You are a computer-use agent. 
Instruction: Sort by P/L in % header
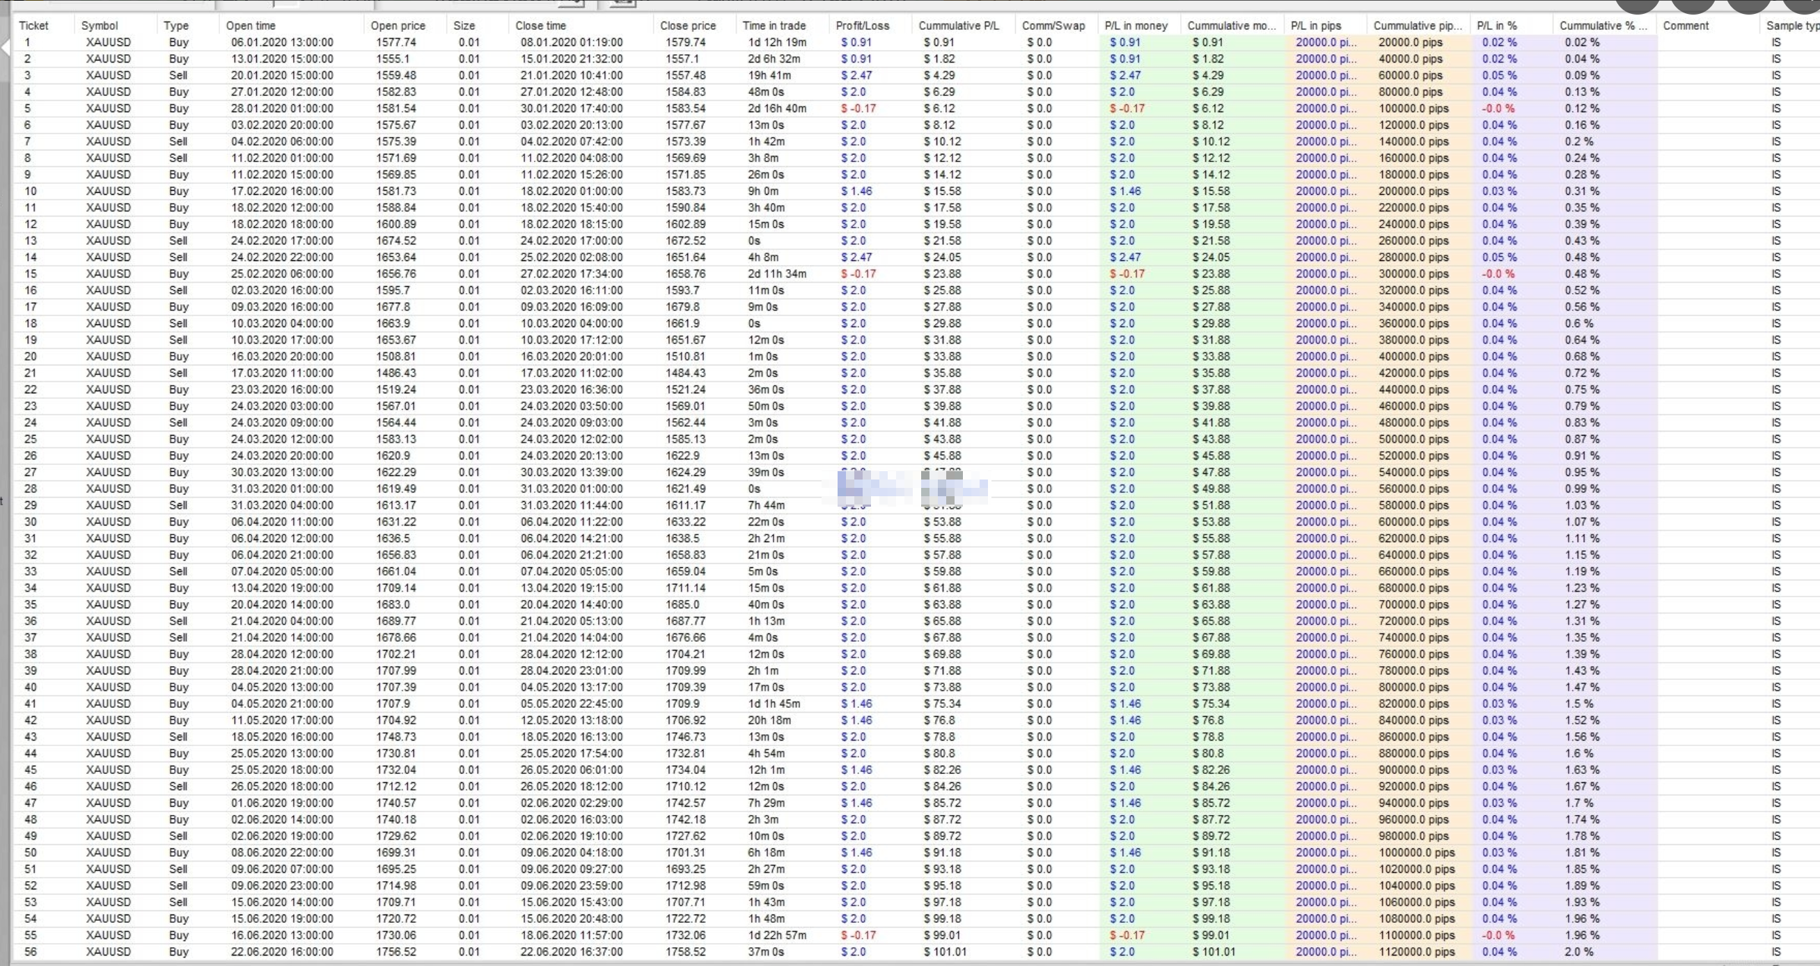[1496, 26]
